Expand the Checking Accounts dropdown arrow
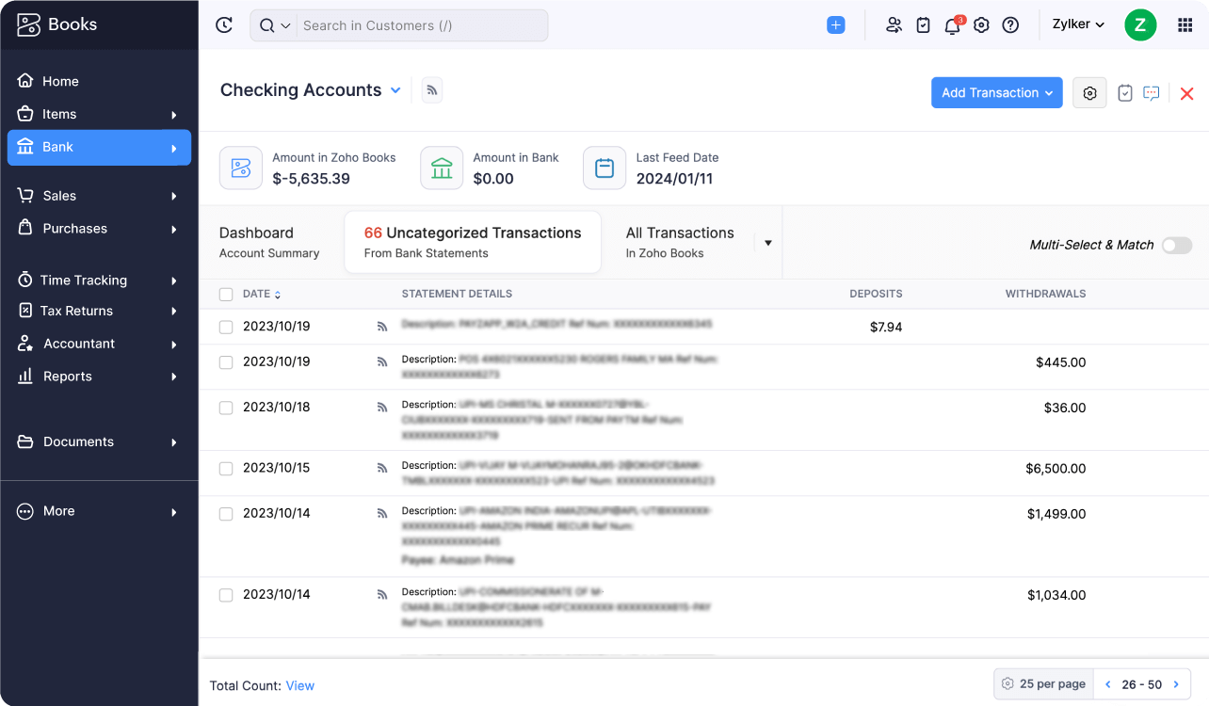 click(x=395, y=90)
